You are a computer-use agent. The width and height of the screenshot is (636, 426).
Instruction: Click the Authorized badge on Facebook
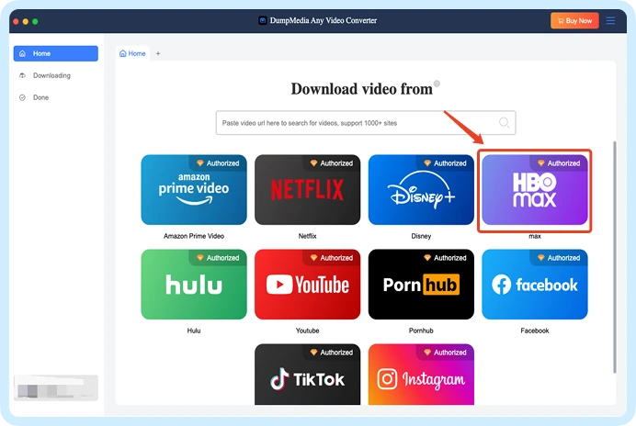pyautogui.click(x=559, y=258)
